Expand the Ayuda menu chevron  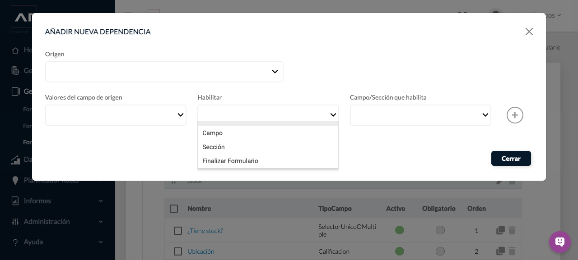(101, 242)
